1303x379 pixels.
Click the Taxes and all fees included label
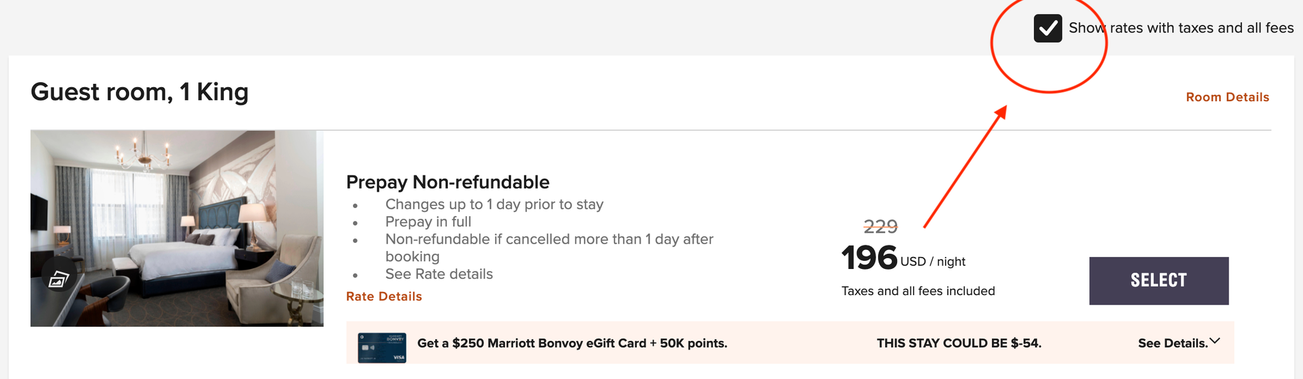918,291
